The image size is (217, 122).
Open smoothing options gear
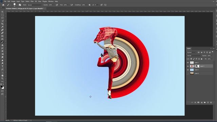(90, 5)
